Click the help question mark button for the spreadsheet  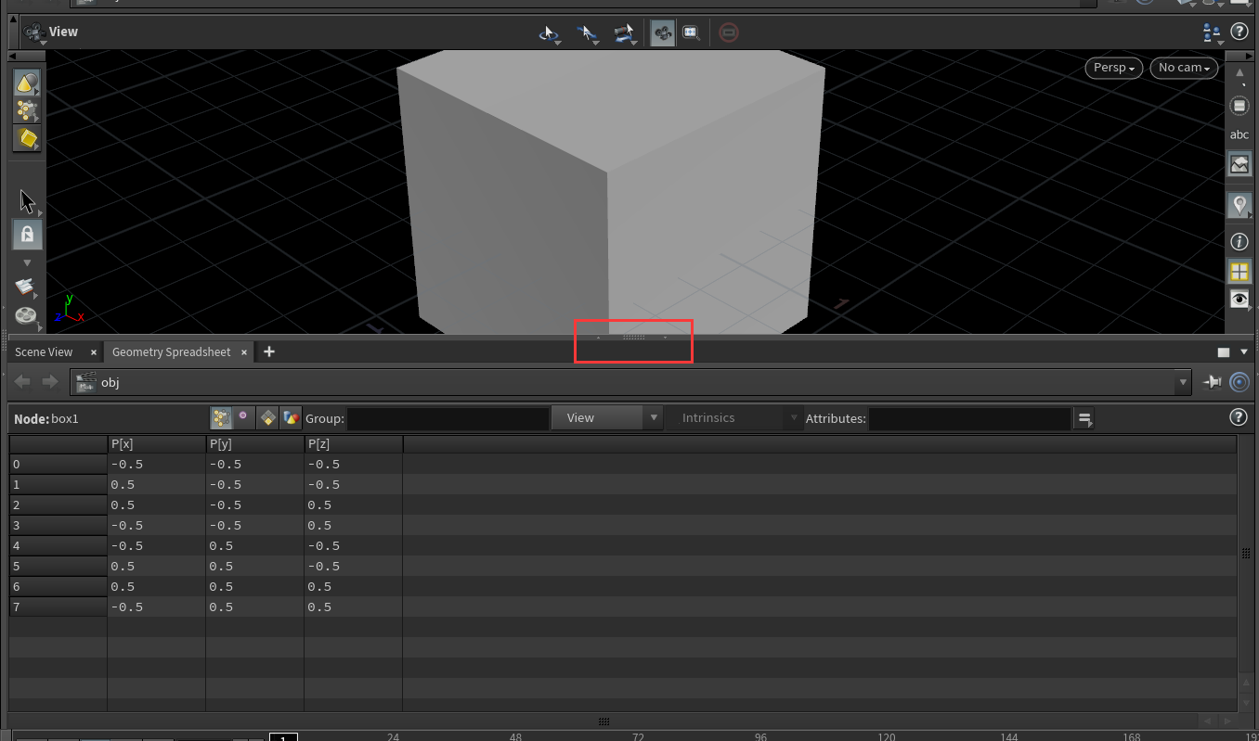(1239, 416)
